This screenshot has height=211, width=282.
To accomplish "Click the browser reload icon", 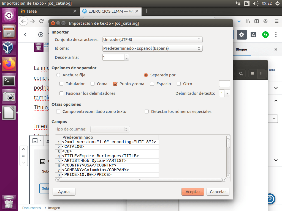I will [x=41, y=21].
